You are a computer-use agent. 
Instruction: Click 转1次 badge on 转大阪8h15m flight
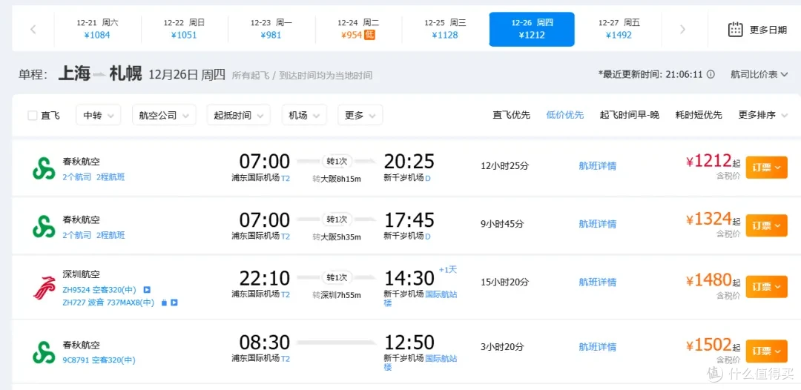(x=337, y=162)
